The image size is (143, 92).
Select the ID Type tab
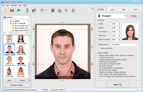point(101,9)
